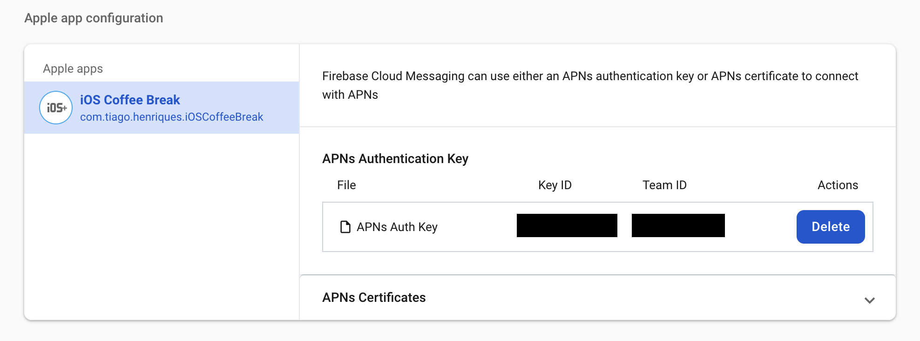
Task: Click the Team ID column header
Action: click(664, 185)
